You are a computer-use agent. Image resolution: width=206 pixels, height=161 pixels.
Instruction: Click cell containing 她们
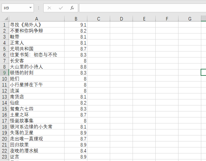coord(37,79)
